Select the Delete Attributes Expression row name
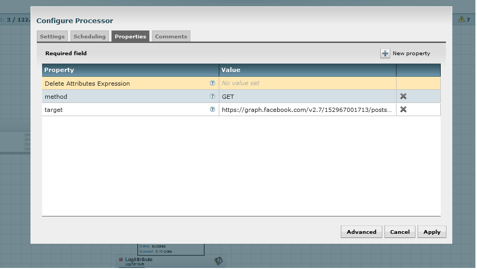Screen dimensions: 477x269 click(x=87, y=84)
